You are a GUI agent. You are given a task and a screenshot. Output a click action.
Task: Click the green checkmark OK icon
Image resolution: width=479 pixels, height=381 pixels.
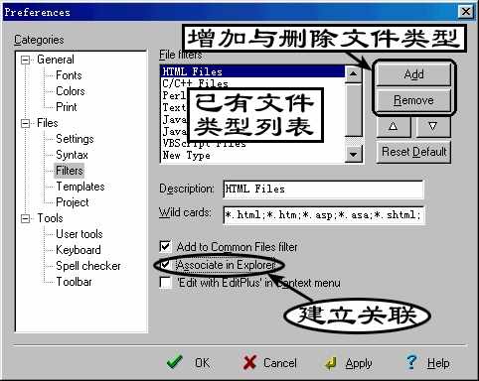[174, 362]
